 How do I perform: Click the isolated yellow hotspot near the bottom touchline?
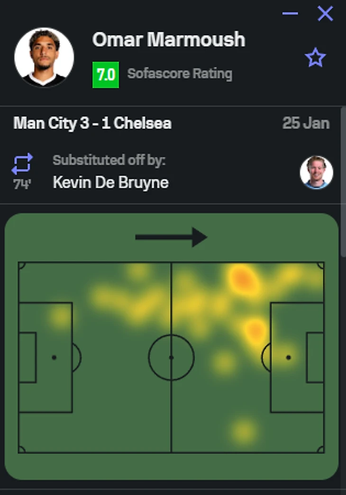pyautogui.click(x=244, y=431)
